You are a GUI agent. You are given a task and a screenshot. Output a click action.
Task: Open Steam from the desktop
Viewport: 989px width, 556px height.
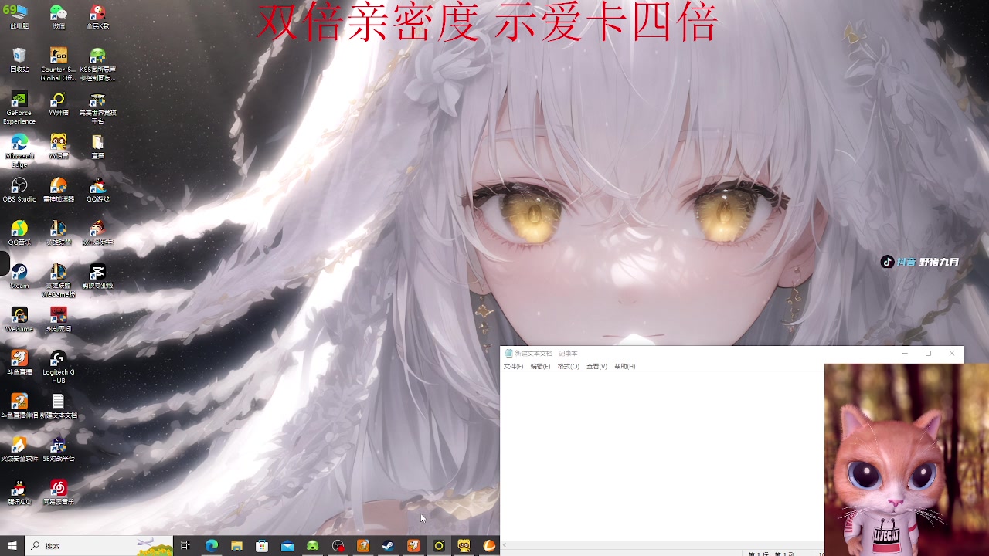coord(19,274)
